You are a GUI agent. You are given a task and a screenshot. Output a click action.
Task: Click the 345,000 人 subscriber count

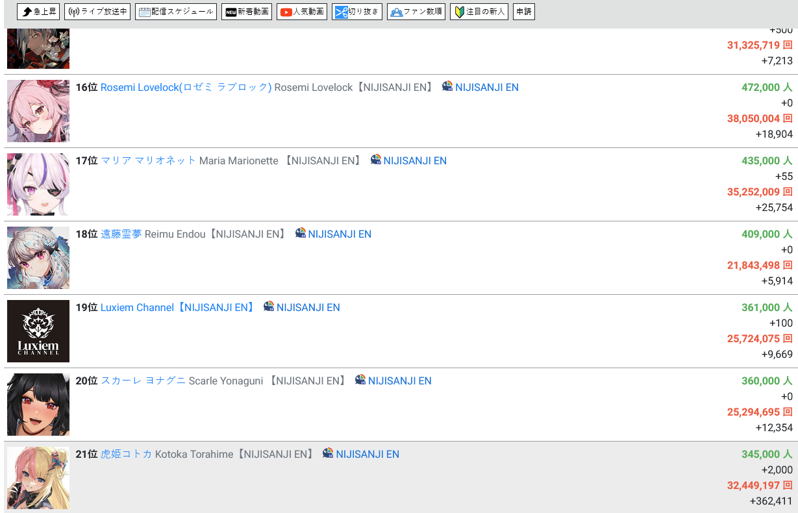click(x=767, y=454)
